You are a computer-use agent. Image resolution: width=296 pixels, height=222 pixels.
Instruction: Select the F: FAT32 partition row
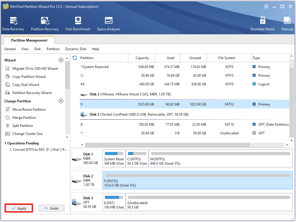coord(184,104)
